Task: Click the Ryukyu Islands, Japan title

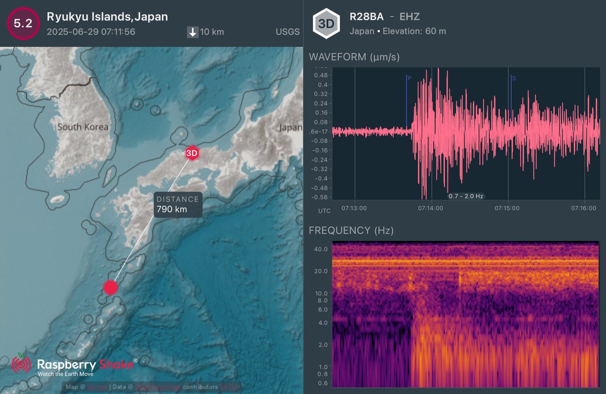Action: (108, 16)
